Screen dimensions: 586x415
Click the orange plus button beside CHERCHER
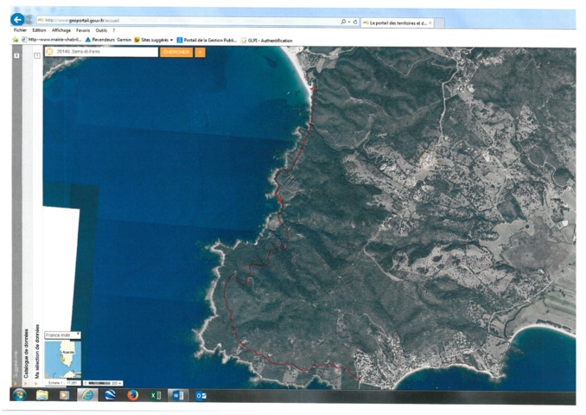tap(201, 52)
